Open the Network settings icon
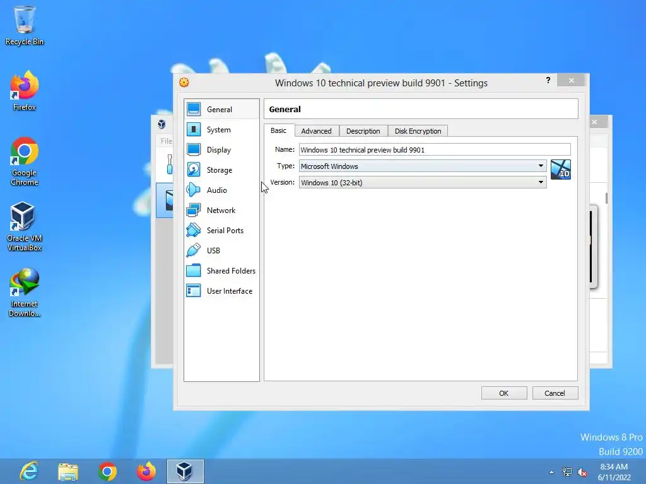 pyautogui.click(x=194, y=210)
